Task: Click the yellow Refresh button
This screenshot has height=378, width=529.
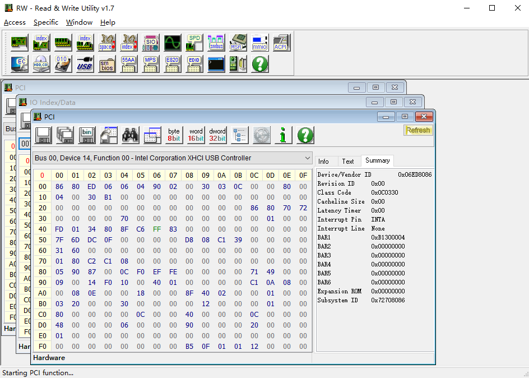Action: click(x=418, y=130)
